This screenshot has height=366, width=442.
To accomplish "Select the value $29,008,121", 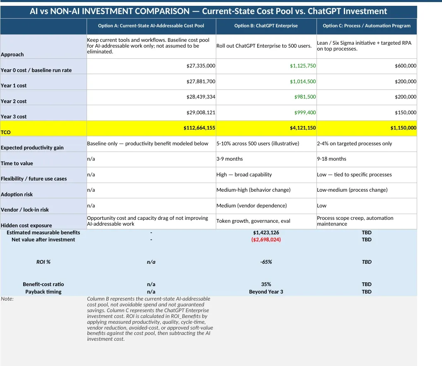I will point(151,113).
